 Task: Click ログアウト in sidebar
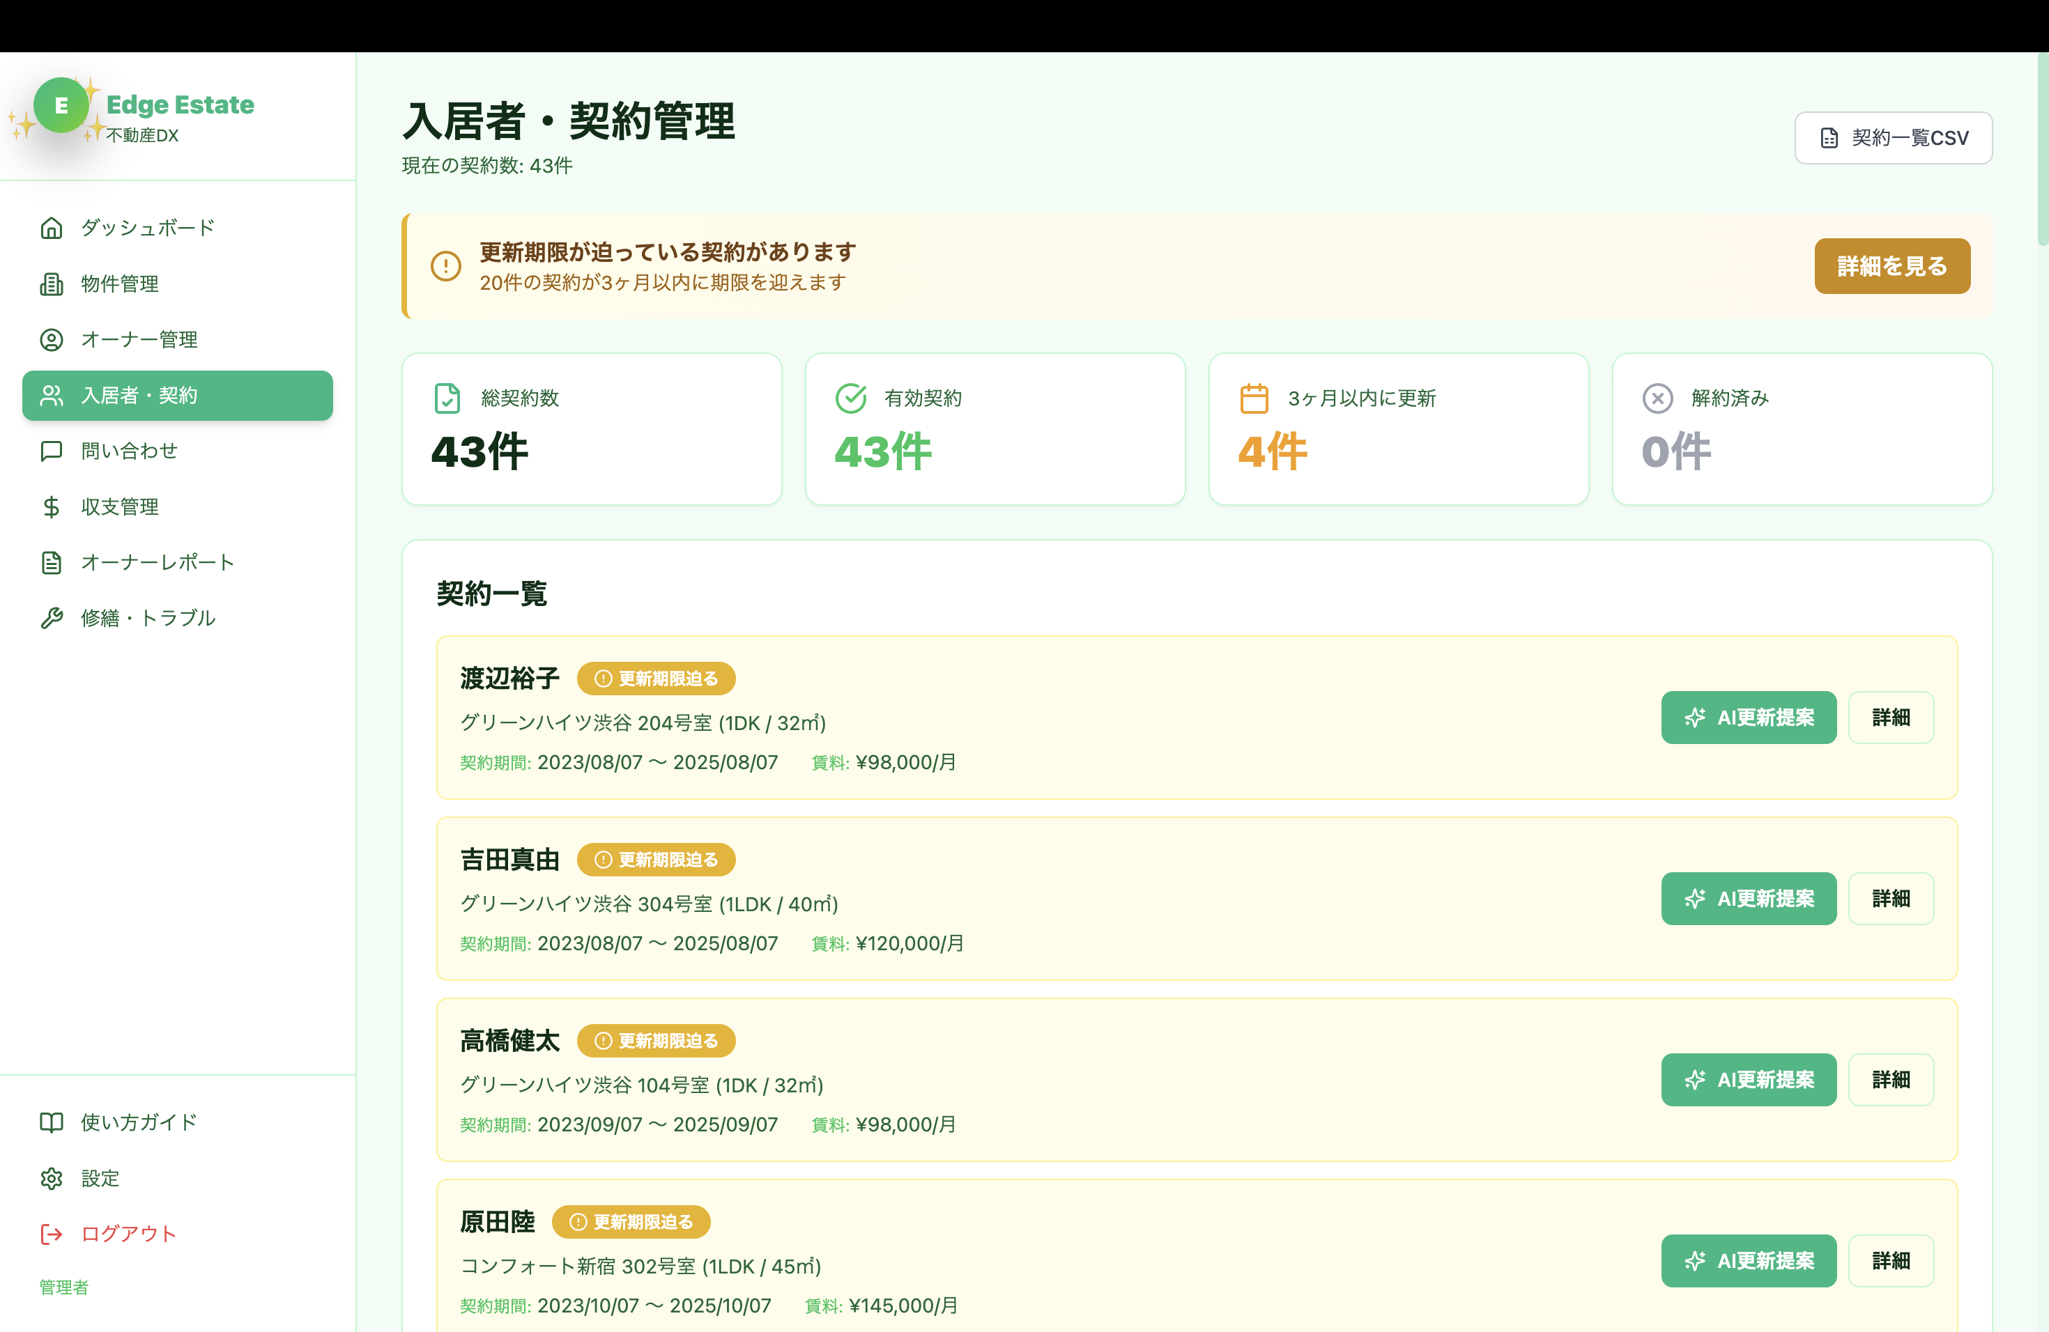(x=128, y=1234)
